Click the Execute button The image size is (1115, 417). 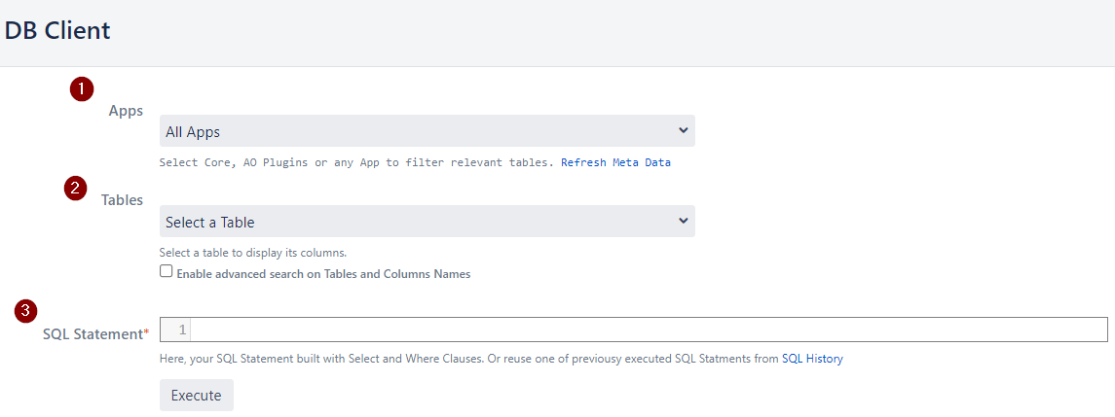(x=197, y=395)
